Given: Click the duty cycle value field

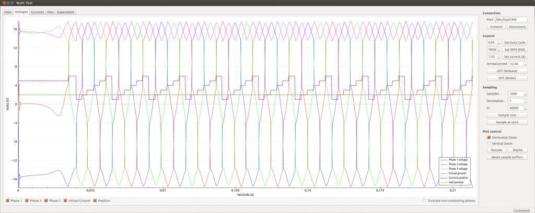Looking at the screenshot, I should 492,42.
